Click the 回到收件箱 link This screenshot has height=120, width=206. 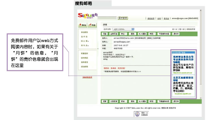point(191,29)
